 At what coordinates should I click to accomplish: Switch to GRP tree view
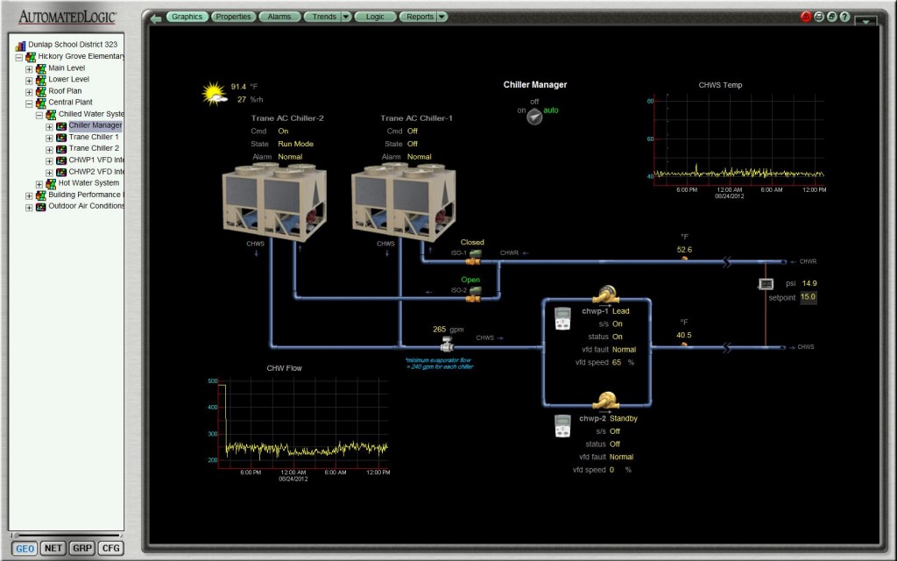coord(82,548)
